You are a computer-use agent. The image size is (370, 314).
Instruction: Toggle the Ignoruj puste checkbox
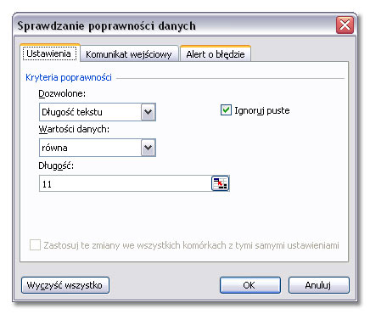(226, 110)
